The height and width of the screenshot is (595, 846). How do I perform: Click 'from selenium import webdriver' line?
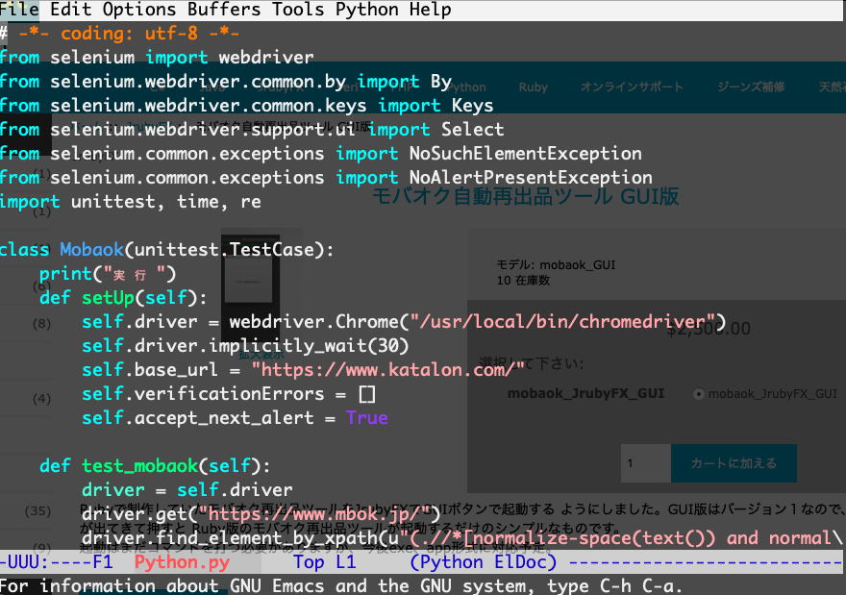point(157,57)
